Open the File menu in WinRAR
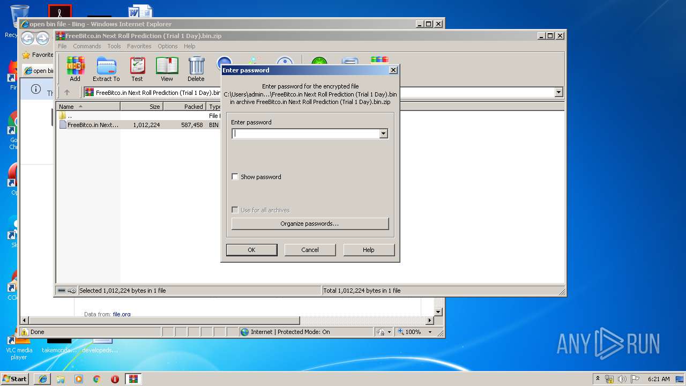Screen dimensions: 686x386 click(63, 46)
